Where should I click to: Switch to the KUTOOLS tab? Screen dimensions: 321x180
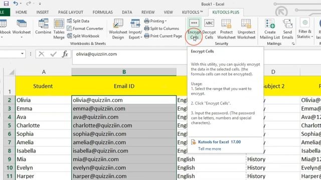(x=192, y=12)
